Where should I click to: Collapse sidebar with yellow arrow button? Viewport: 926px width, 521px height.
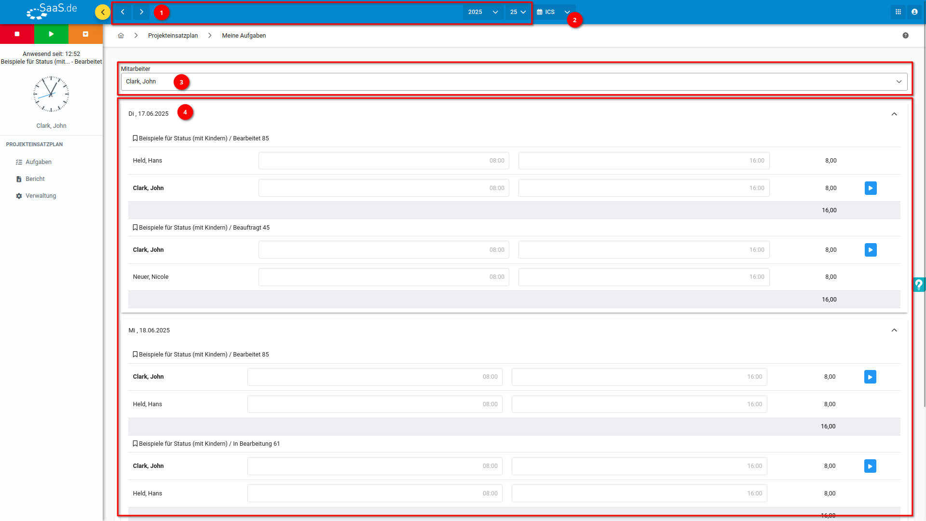point(103,12)
